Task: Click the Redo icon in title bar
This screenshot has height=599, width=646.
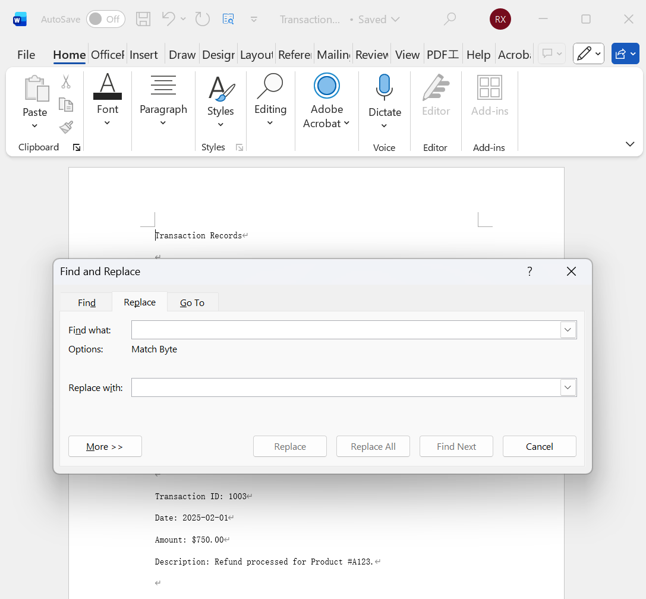Action: 203,19
